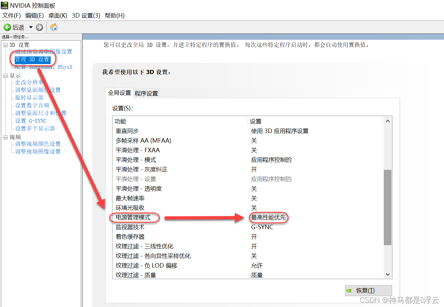Select 管理 3D 设置 in the tree

pyautogui.click(x=32, y=60)
